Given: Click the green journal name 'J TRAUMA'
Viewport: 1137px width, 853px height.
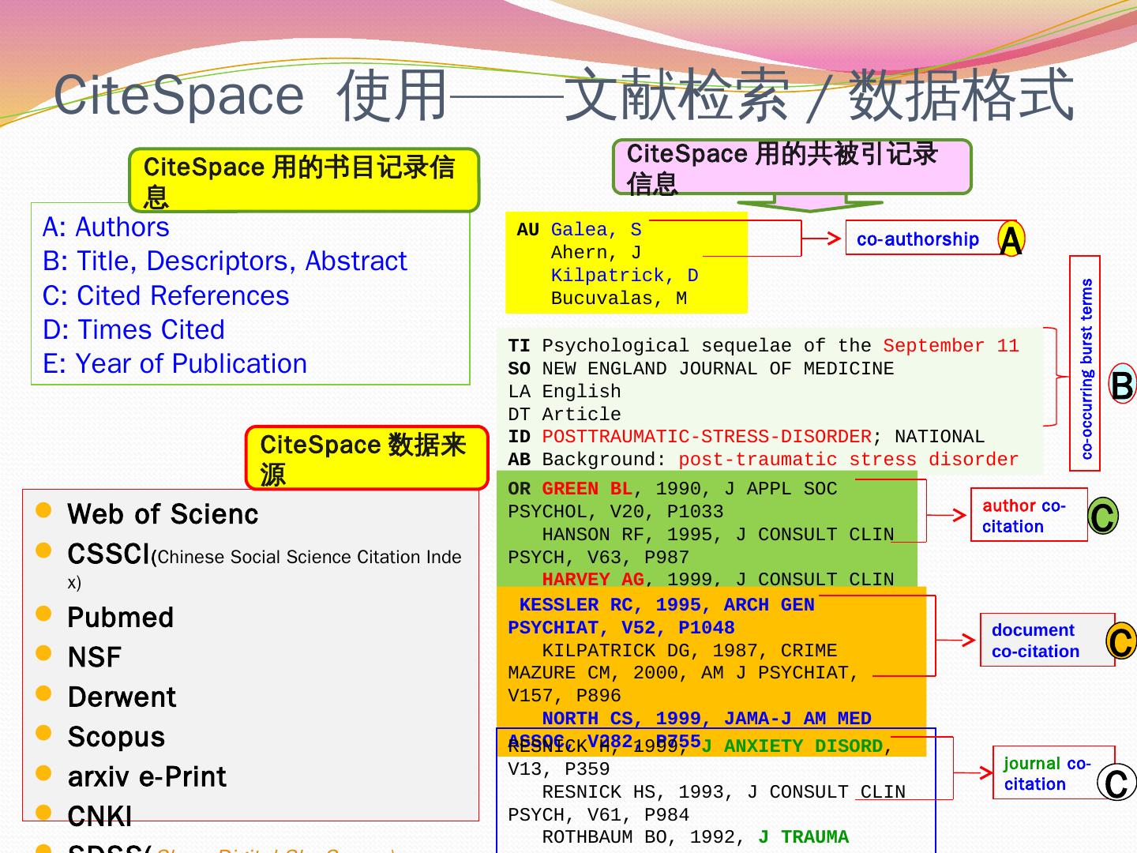Looking at the screenshot, I should [x=803, y=837].
